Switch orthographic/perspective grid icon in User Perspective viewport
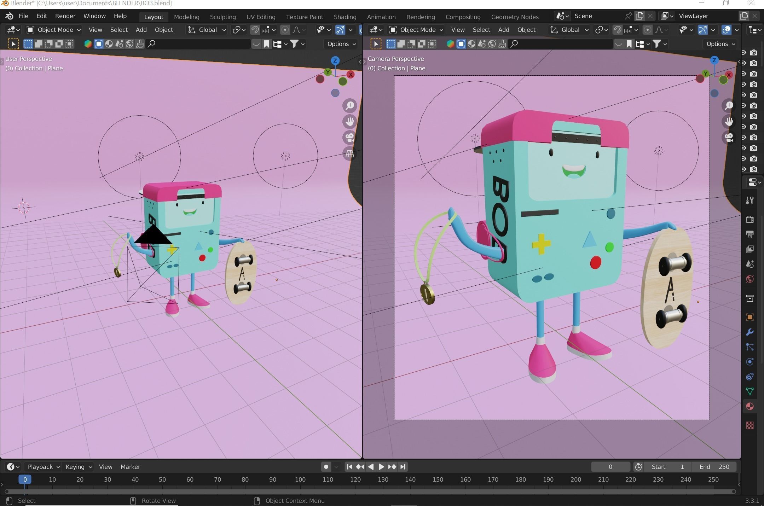The width and height of the screenshot is (764, 506). point(350,153)
